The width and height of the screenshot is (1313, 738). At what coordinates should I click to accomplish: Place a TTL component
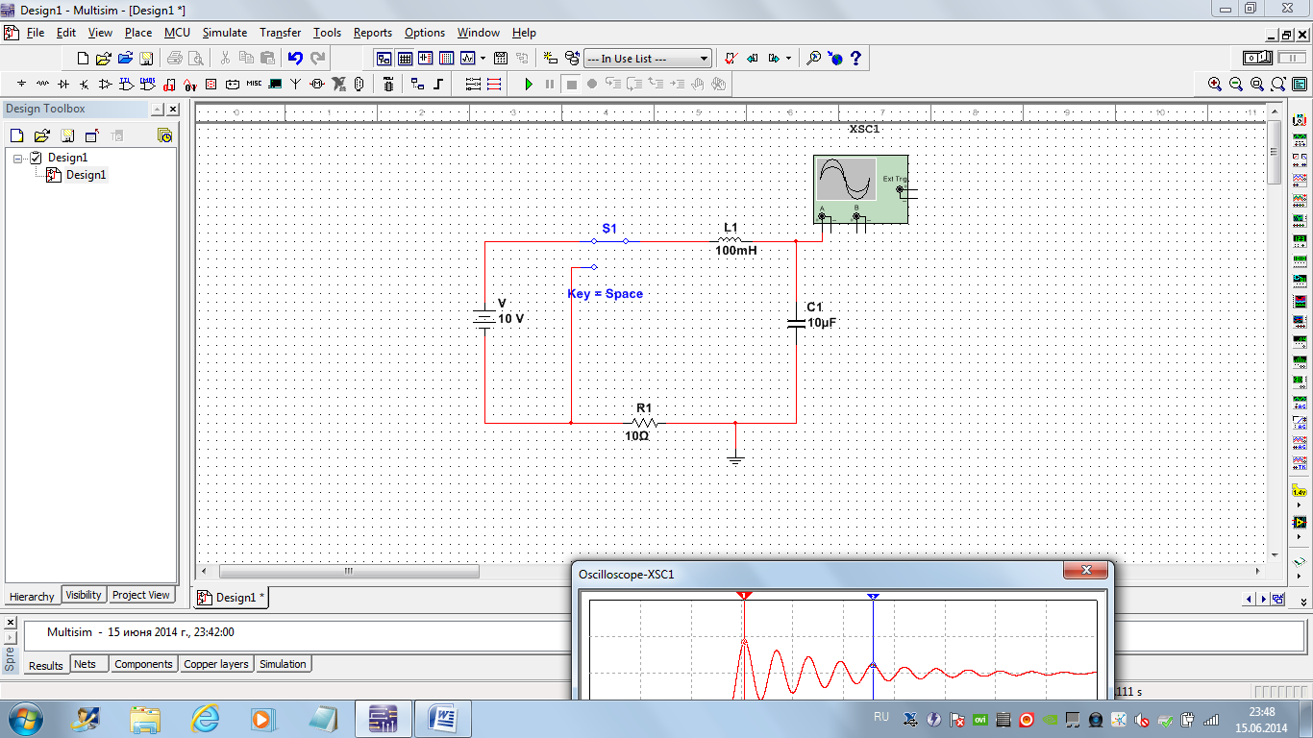point(126,84)
